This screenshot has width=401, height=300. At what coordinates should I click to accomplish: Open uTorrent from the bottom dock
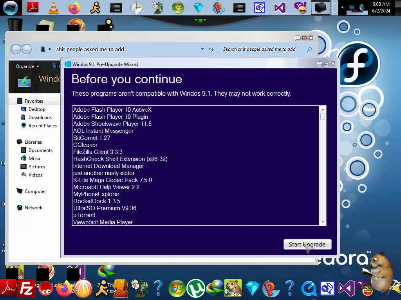pos(196,289)
